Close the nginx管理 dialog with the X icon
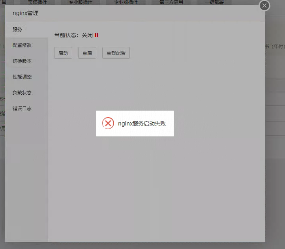Screen dimensions: 285x249 [264, 6]
